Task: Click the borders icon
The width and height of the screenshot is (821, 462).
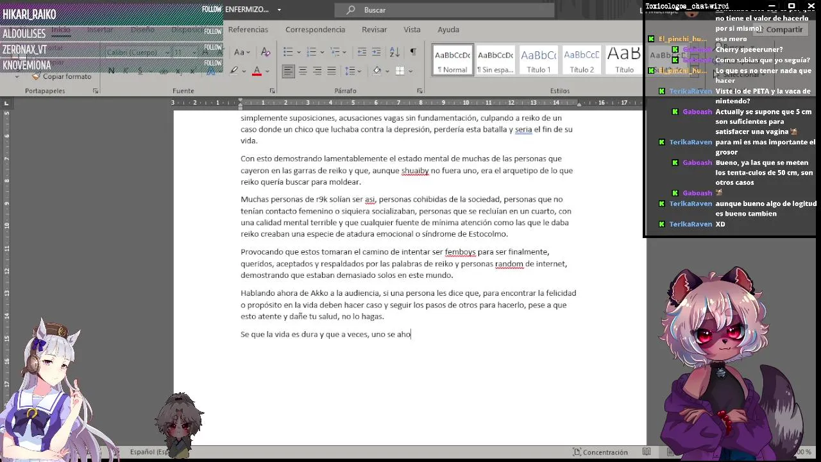Action: [400, 71]
